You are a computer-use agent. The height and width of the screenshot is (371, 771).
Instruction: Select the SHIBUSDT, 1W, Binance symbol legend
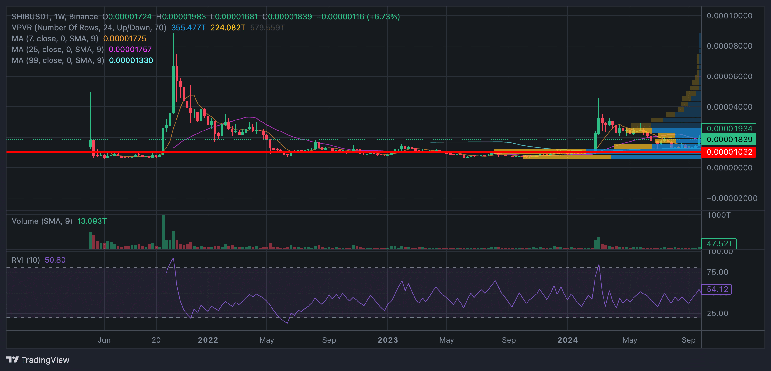[55, 17]
